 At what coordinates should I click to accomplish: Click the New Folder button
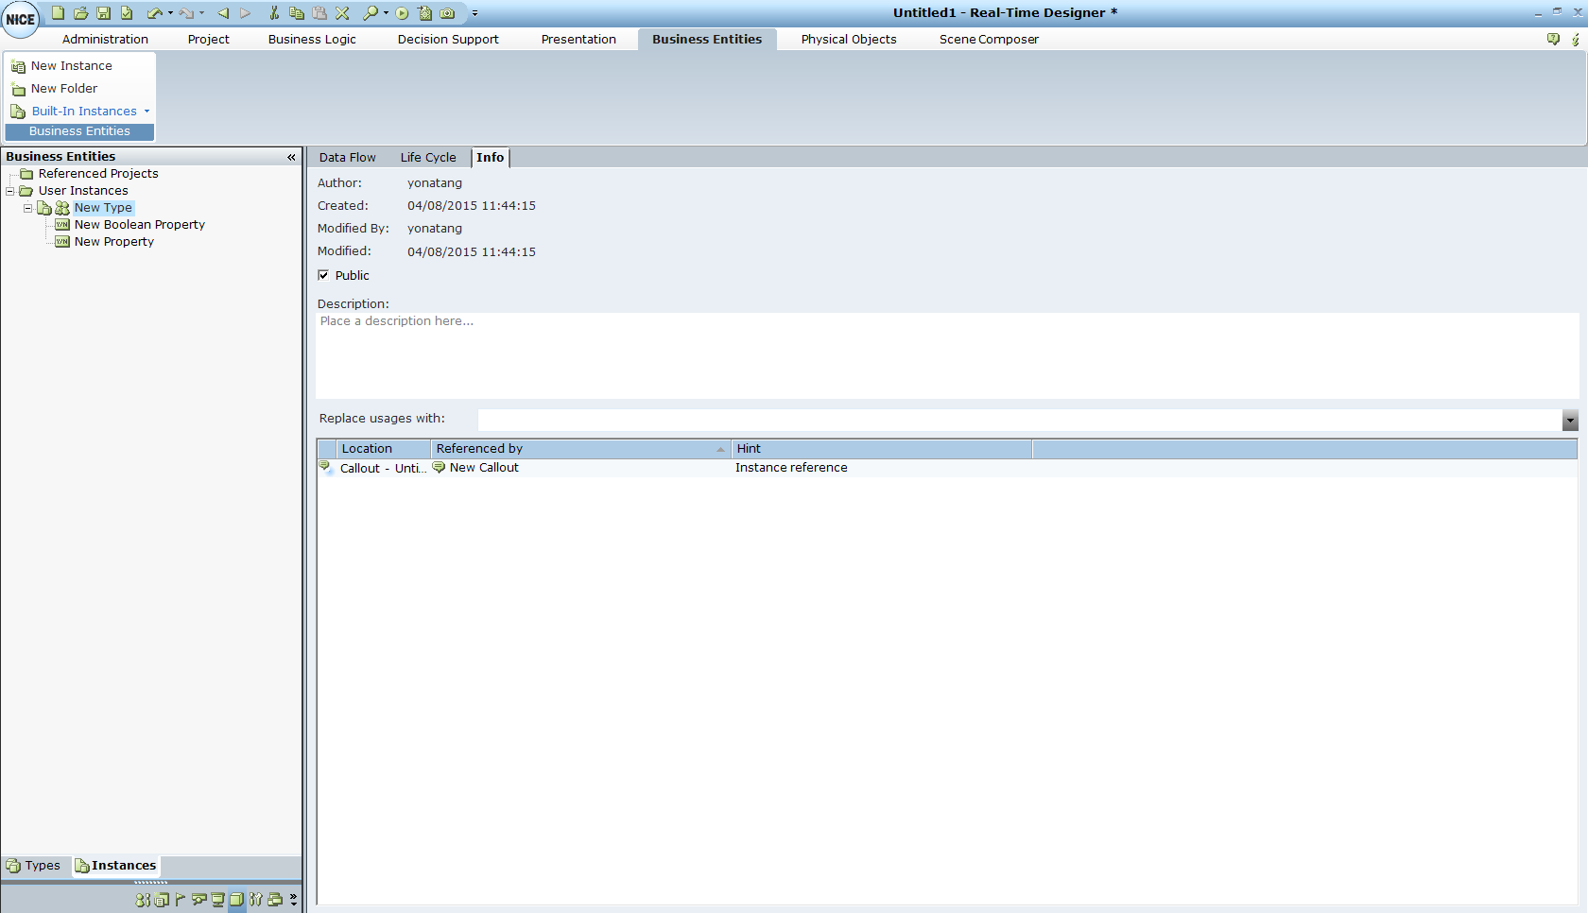point(63,89)
